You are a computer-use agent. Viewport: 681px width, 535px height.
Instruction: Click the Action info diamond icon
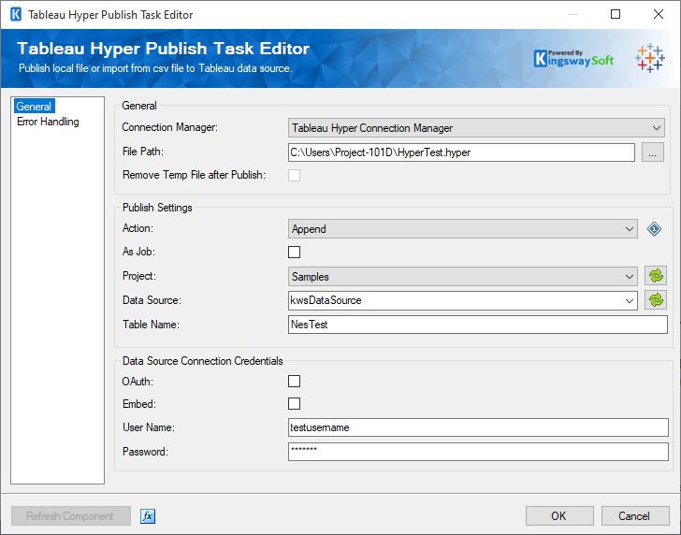pos(654,229)
